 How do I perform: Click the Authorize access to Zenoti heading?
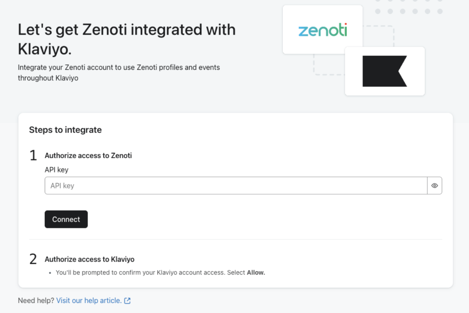[x=88, y=155]
